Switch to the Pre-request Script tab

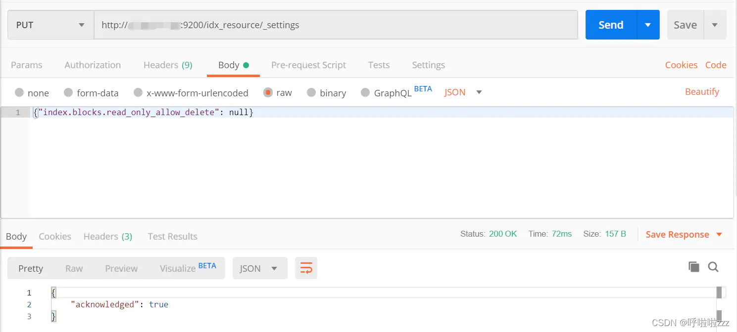(308, 65)
